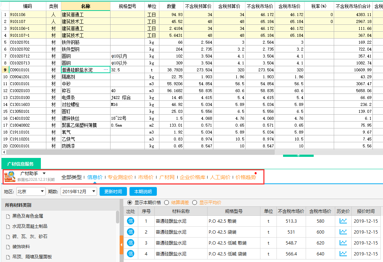The height and width of the screenshot is (262, 383).
Task: Click the material category list scrollbar
Action: click(117, 217)
